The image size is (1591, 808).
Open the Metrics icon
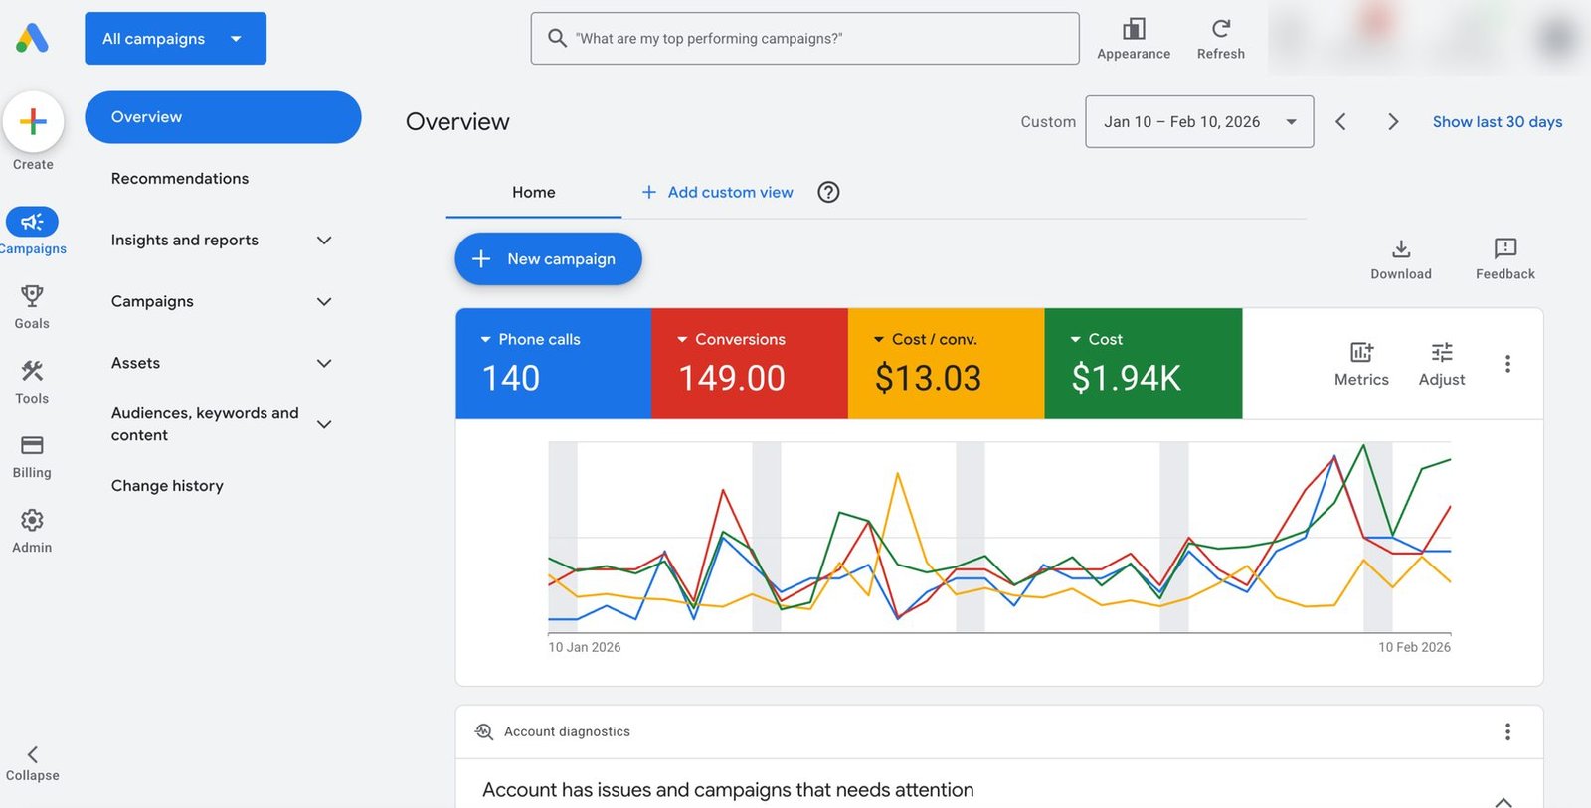pyautogui.click(x=1361, y=352)
